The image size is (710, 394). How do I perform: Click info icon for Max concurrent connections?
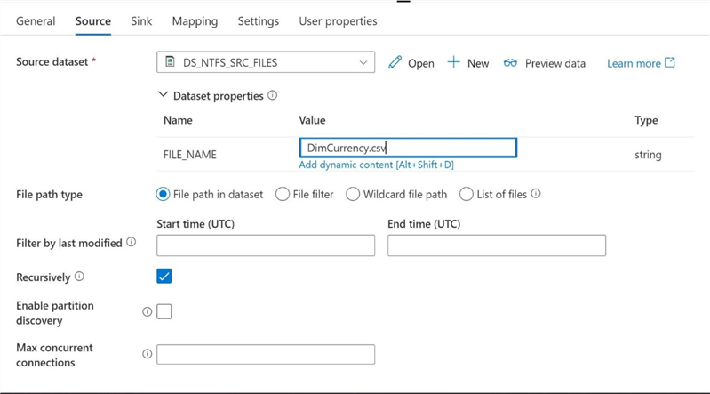coord(148,354)
